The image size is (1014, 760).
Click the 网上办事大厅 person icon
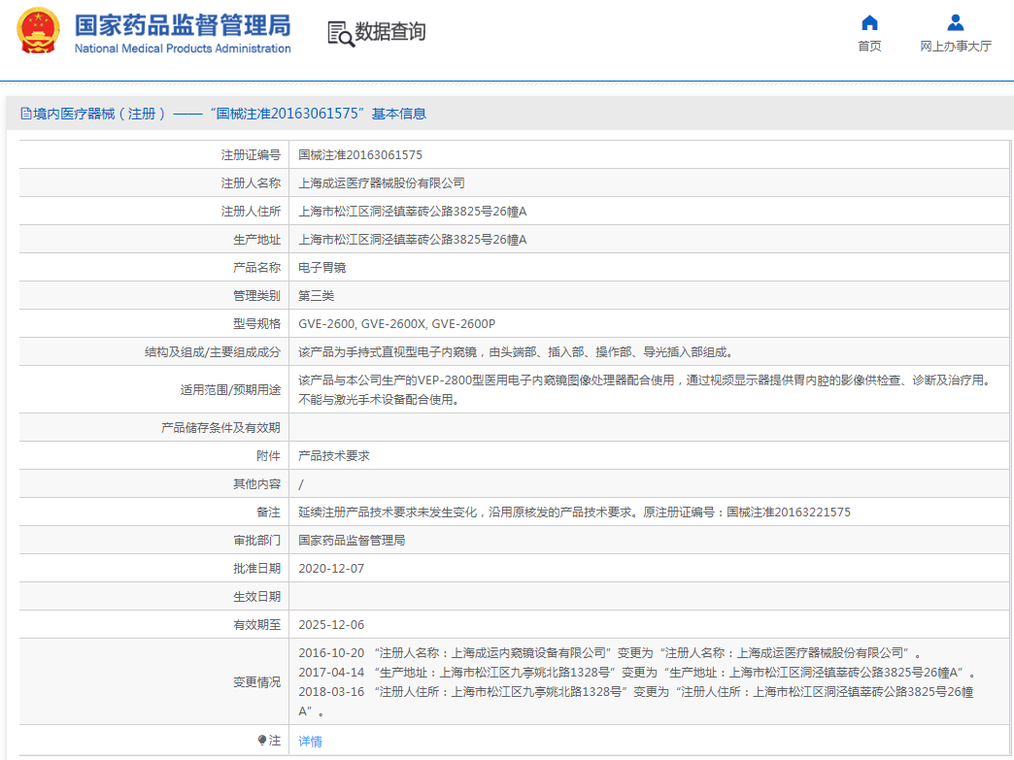click(x=956, y=22)
